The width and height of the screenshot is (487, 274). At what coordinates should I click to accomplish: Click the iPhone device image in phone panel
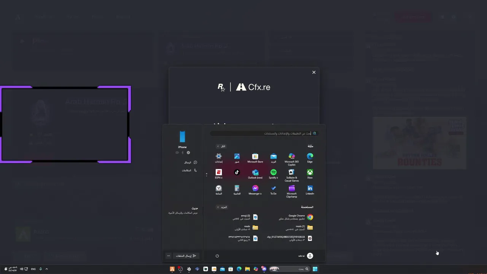tap(182, 137)
